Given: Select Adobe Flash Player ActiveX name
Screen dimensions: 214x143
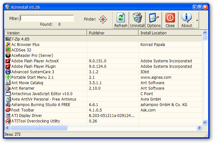Looking at the screenshot, I should pos(35,61).
